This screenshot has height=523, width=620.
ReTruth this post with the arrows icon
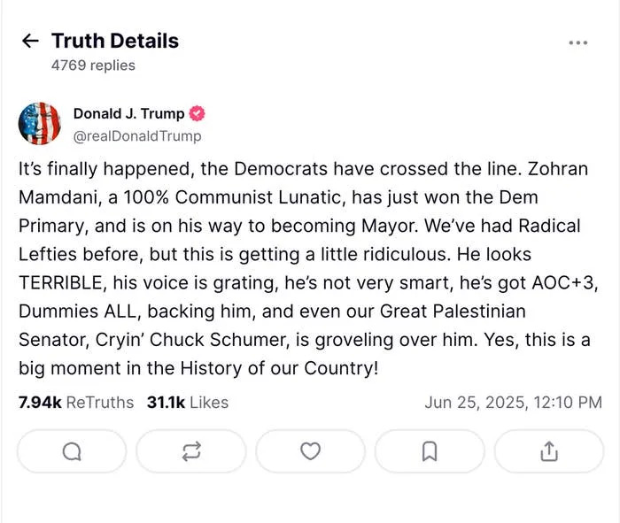point(190,451)
